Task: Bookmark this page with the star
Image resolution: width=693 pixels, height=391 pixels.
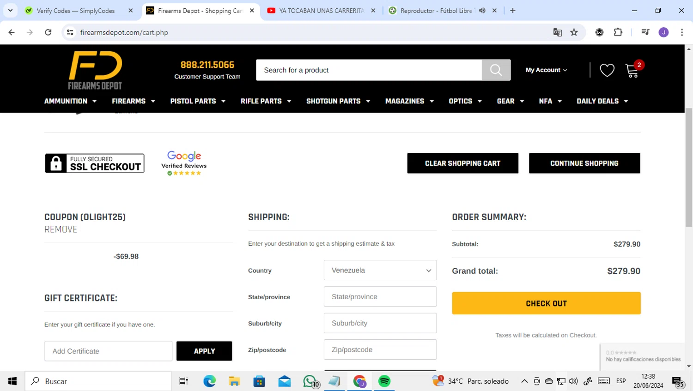Action: tap(574, 32)
